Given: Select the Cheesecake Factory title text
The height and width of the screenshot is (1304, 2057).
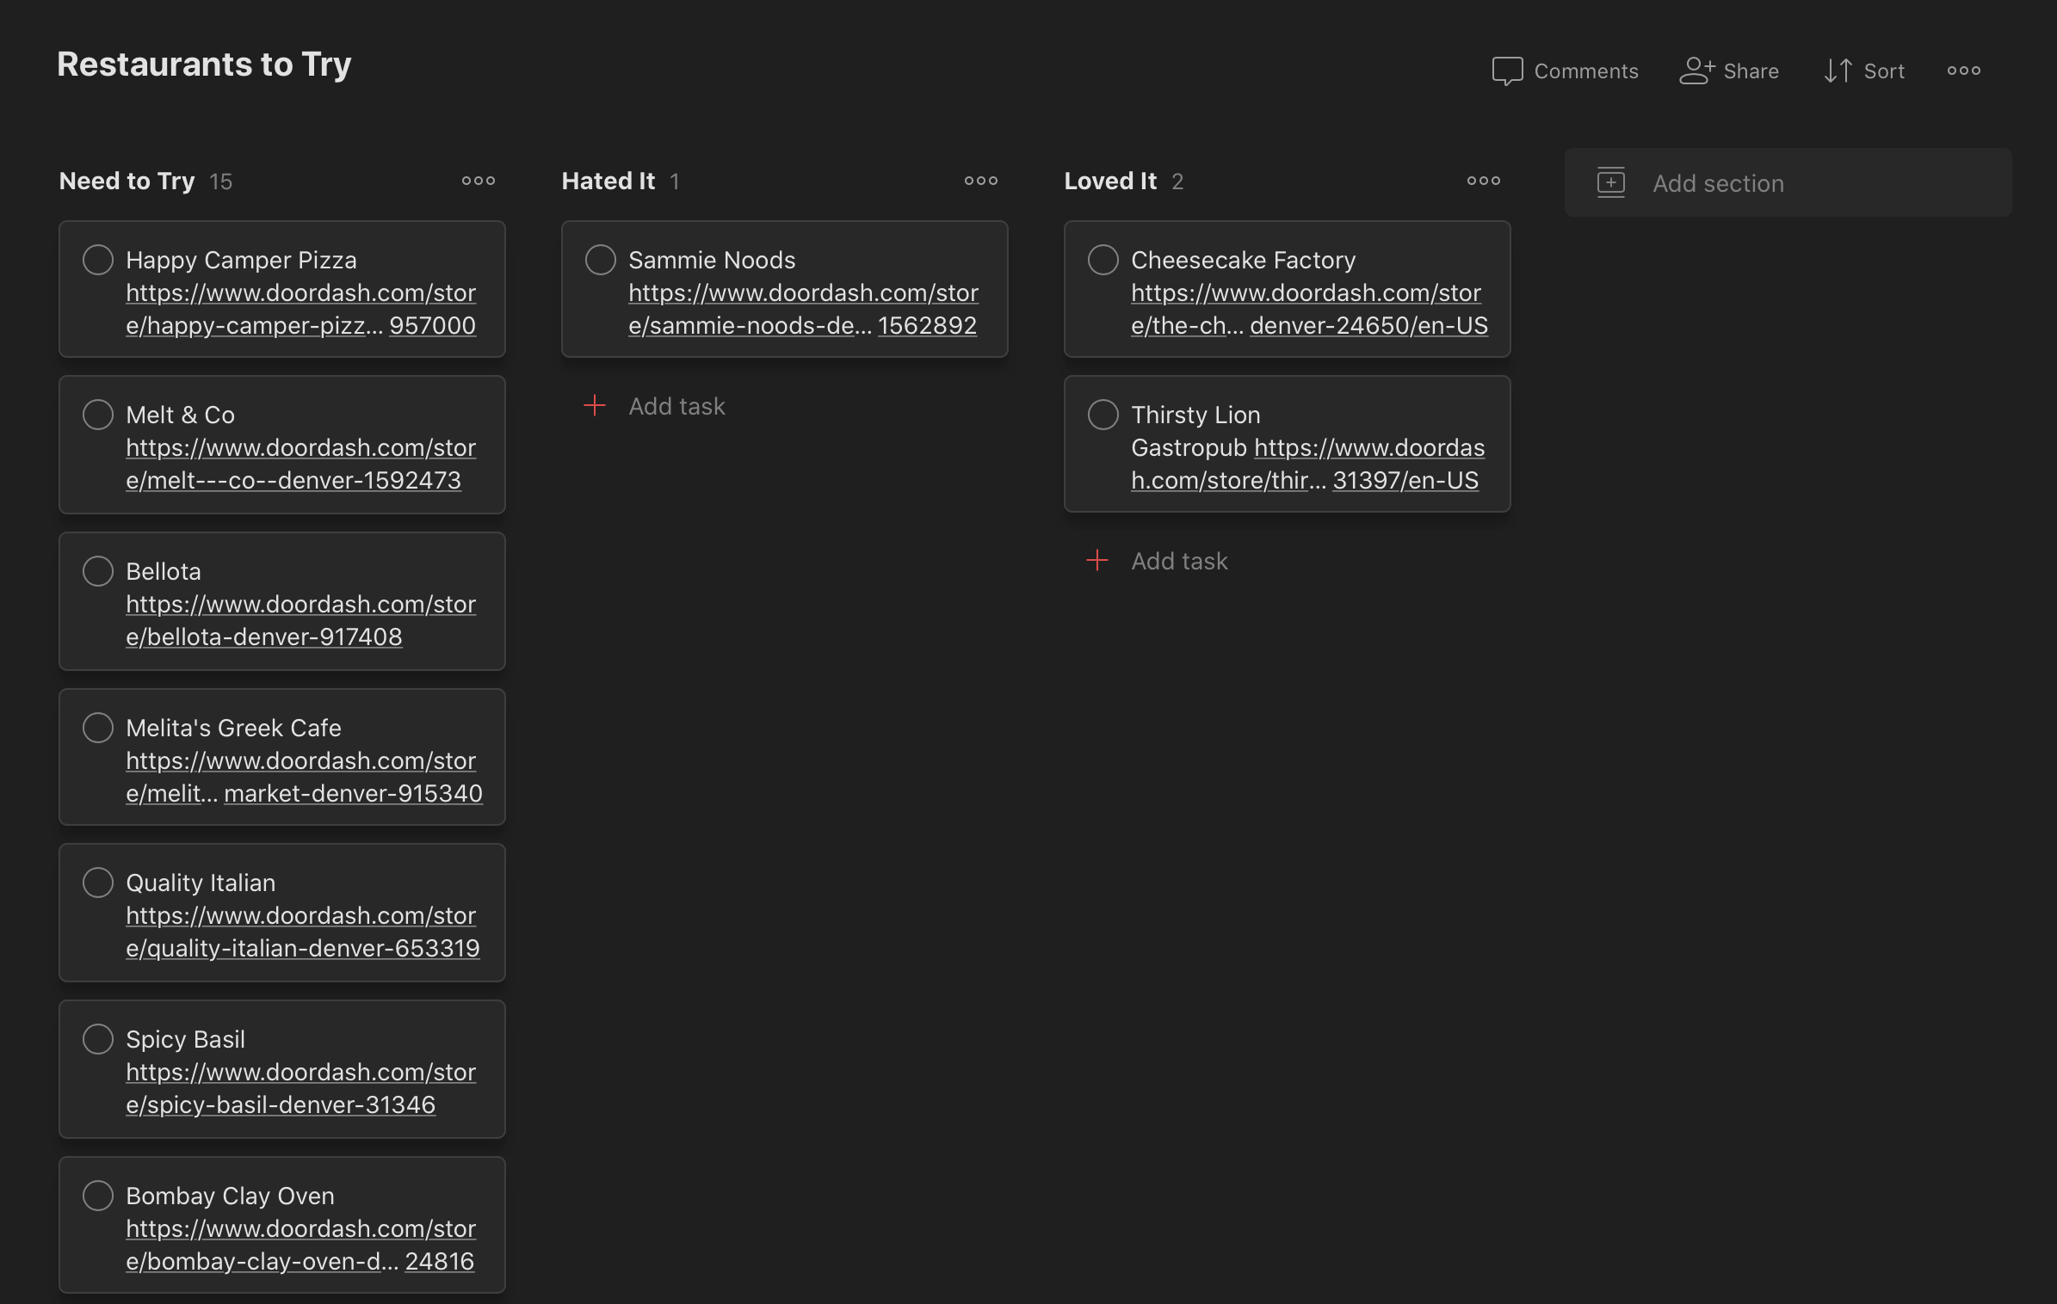Looking at the screenshot, I should (1243, 260).
